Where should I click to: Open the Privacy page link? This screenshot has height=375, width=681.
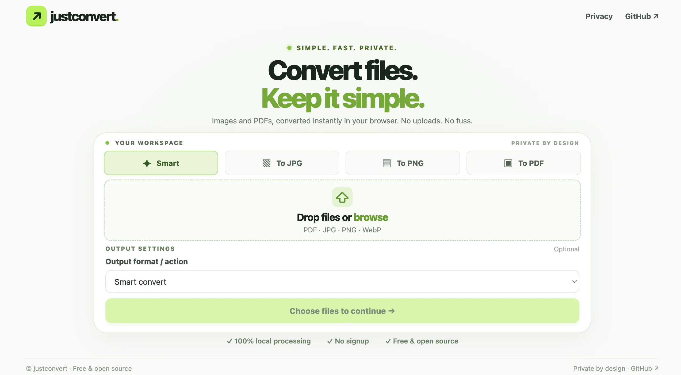pos(599,16)
